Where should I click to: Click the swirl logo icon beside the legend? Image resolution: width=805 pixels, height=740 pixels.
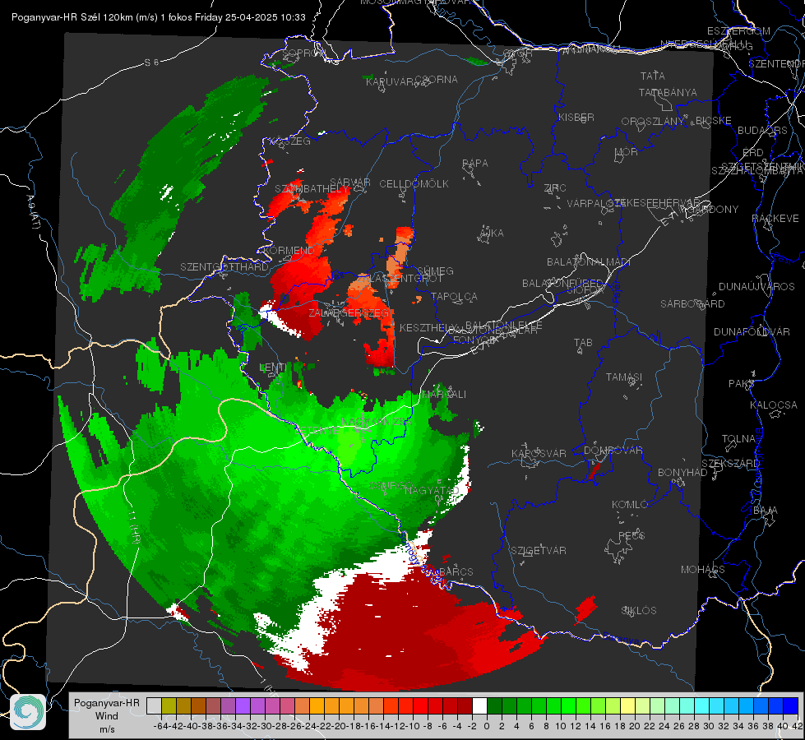(28, 712)
